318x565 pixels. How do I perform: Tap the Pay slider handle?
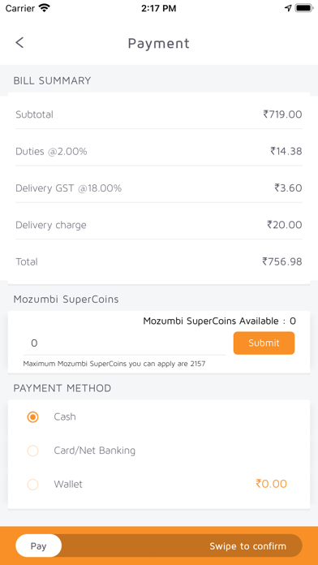point(39,546)
